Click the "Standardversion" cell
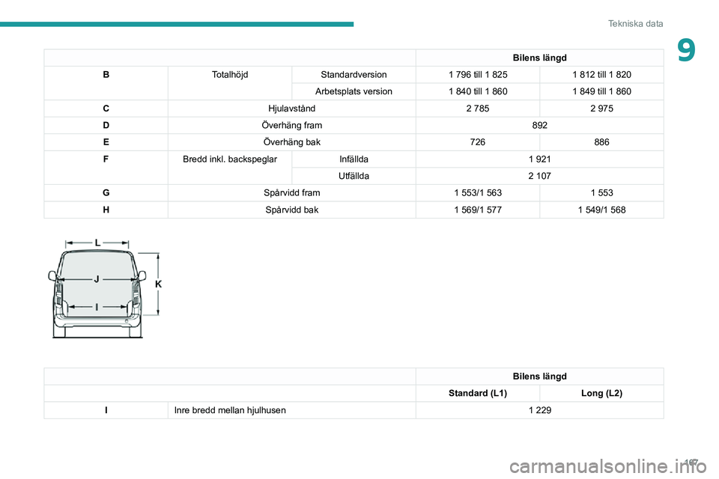 point(354,75)
